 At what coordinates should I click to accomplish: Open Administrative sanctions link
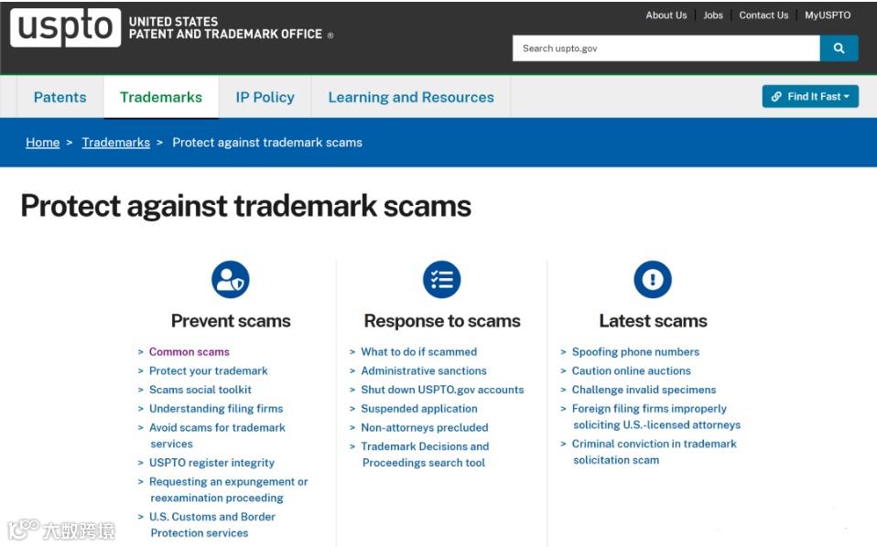point(424,371)
